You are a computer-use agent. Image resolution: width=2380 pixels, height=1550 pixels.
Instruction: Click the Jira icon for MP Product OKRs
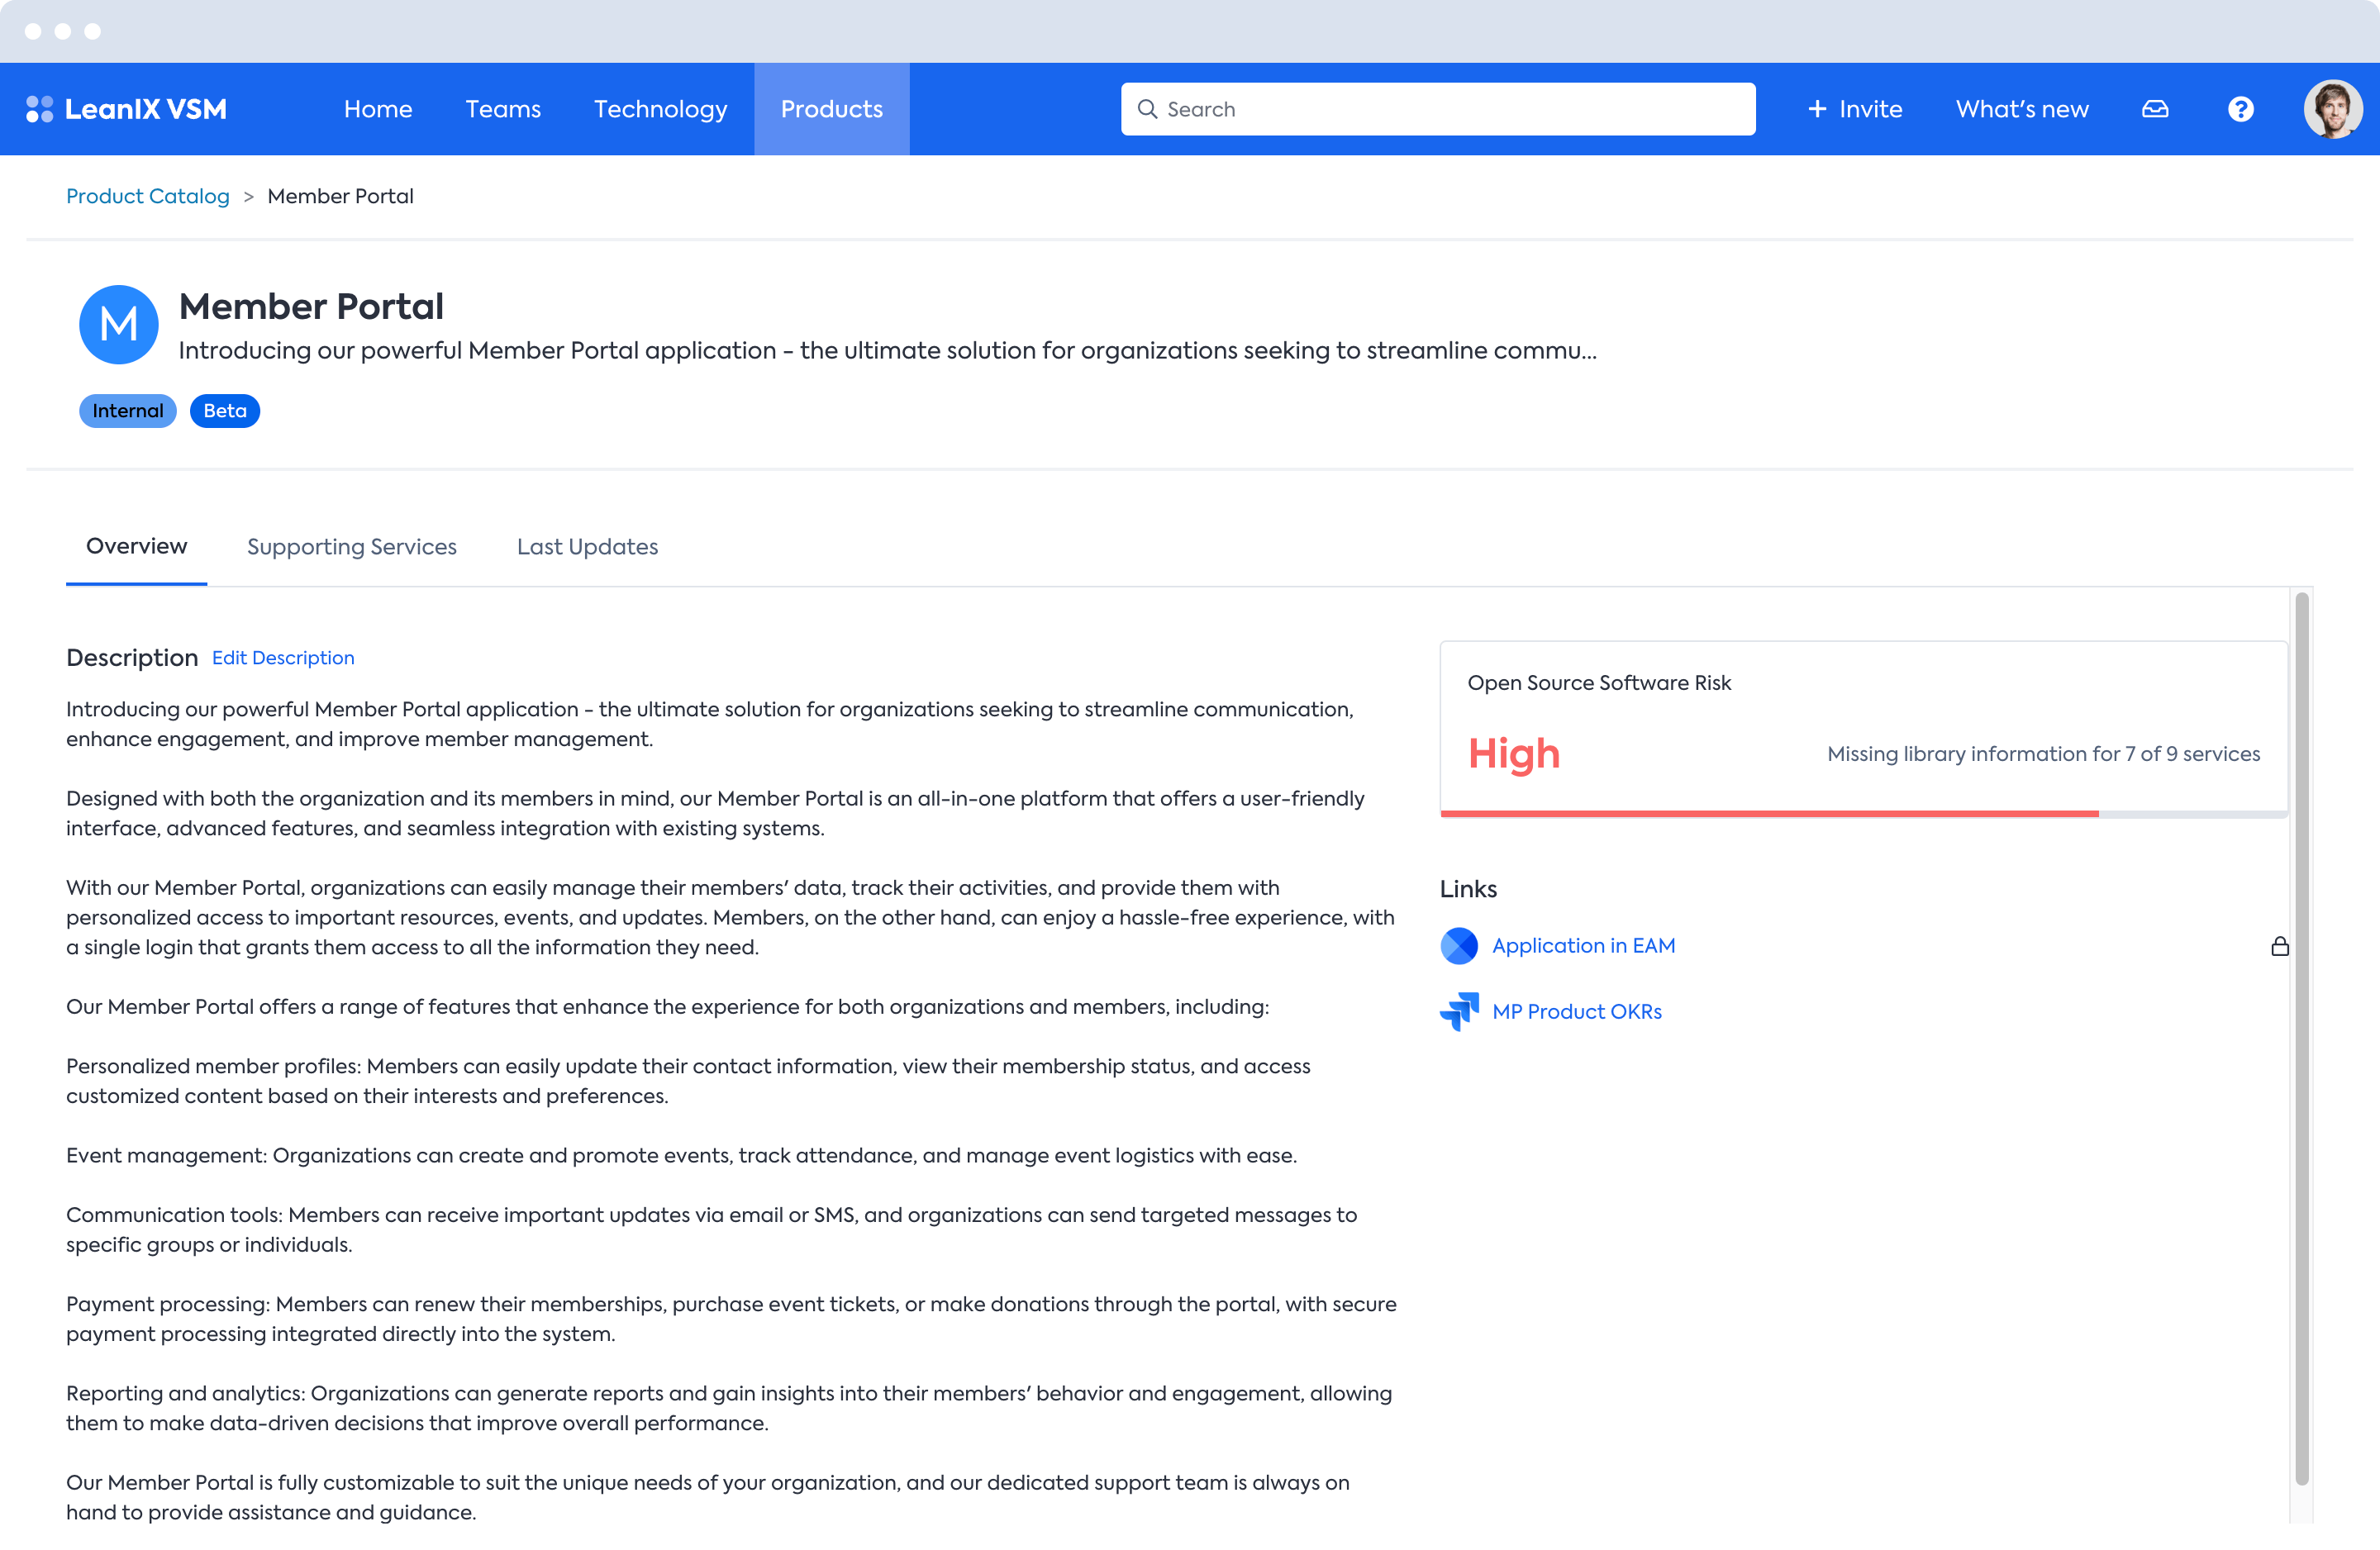(x=1459, y=1011)
